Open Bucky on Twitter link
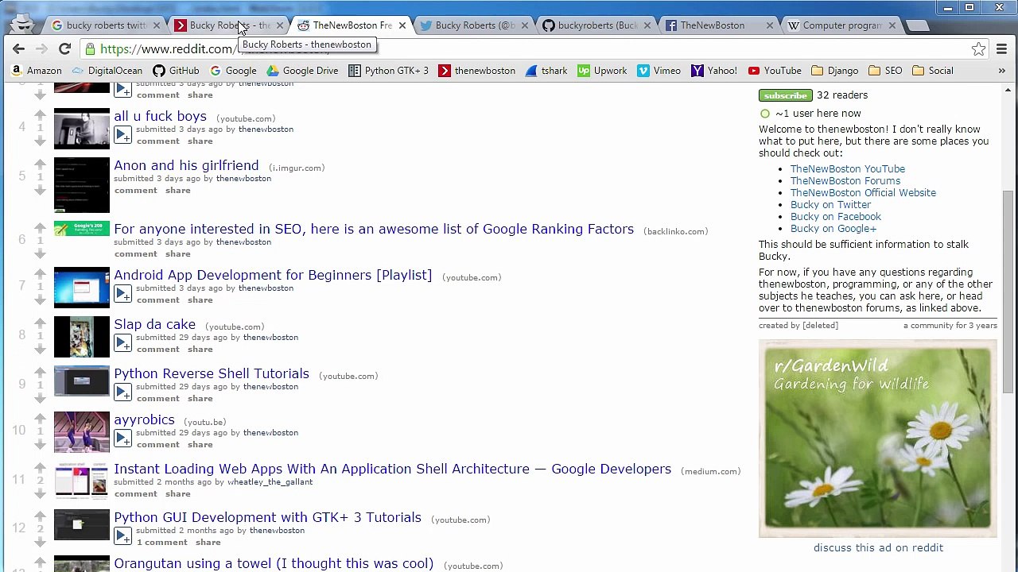Image resolution: width=1018 pixels, height=572 pixels. point(830,204)
